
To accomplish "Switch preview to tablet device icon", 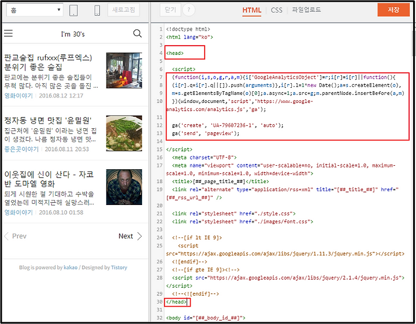I will coord(73,10).
